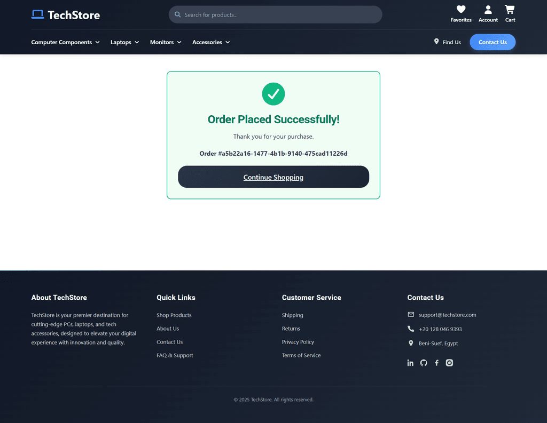Click the Find Us location pin icon
Viewport: 547px width, 423px height.
pos(436,42)
